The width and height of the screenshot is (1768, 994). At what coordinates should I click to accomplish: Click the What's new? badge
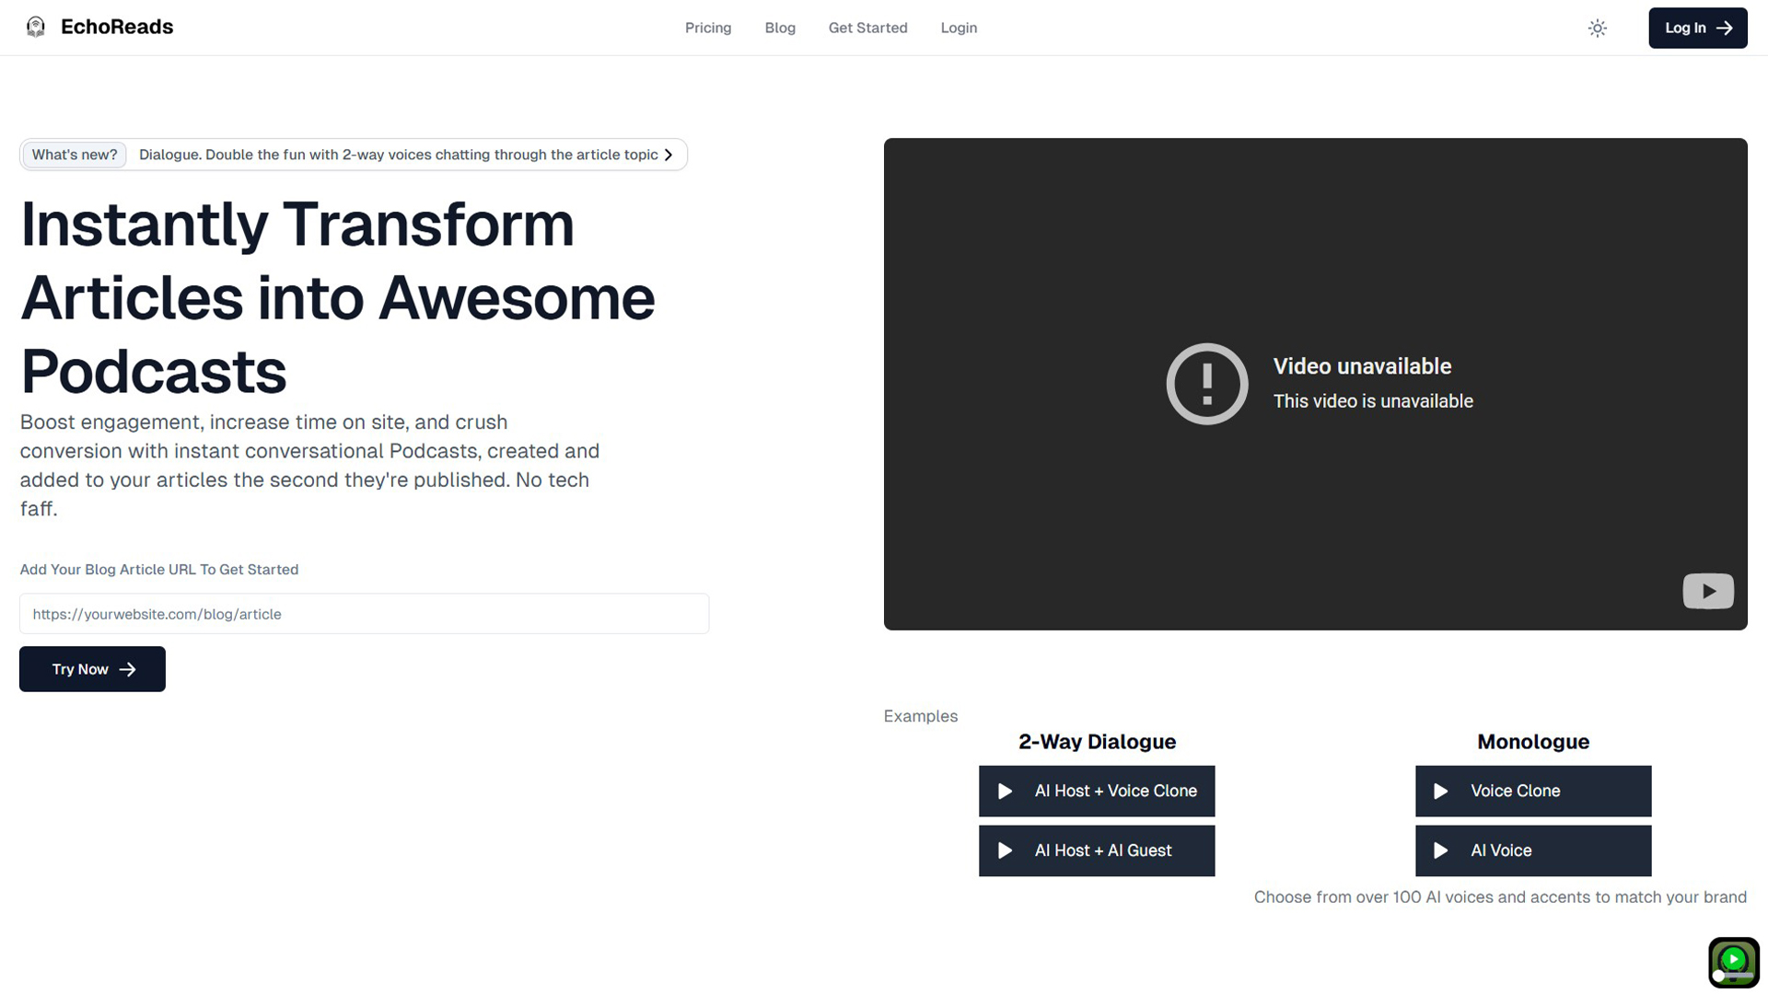pyautogui.click(x=75, y=155)
